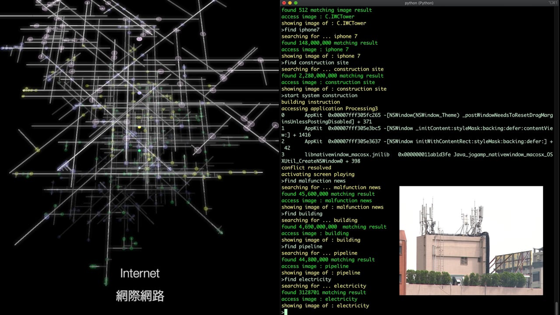Viewport: 560px width, 315px height.
Task: Click the '網際網路' caption text
Action: (140, 296)
